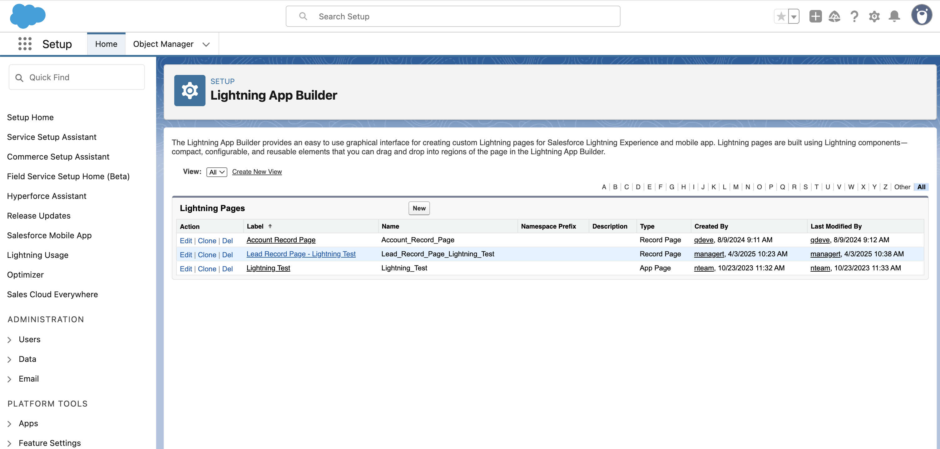
Task: Open Hyperforce Assistant
Action: (47, 196)
